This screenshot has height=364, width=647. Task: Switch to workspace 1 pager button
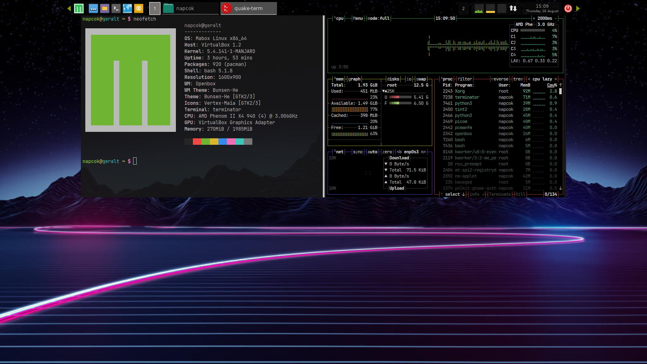tap(154, 8)
